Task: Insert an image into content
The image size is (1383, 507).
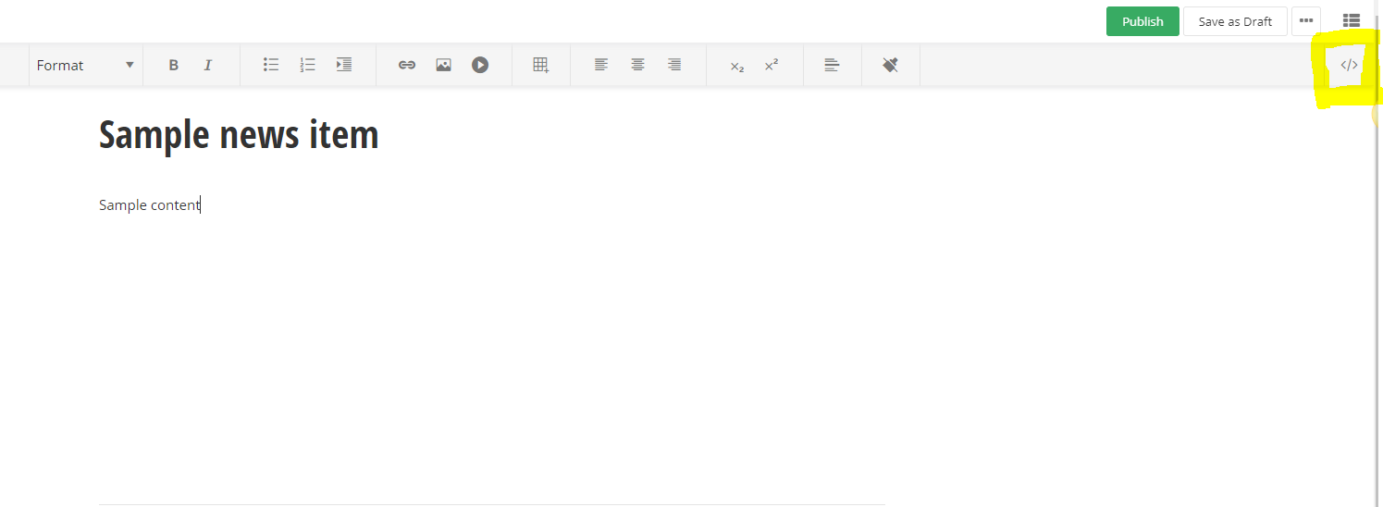Action: [443, 65]
